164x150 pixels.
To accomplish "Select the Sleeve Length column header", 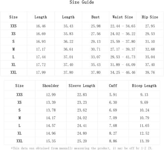I will [82, 86].
